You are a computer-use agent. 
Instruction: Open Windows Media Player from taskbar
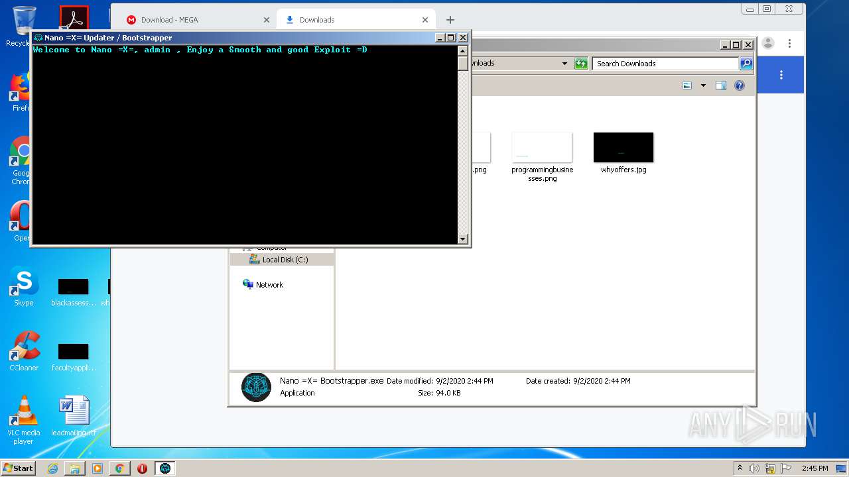pos(98,468)
